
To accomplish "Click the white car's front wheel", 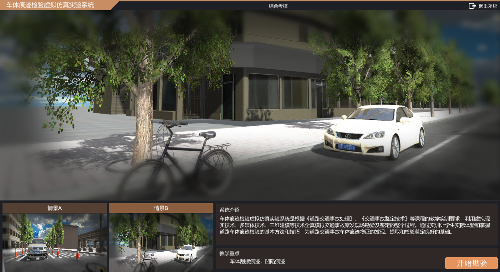I will click(395, 147).
